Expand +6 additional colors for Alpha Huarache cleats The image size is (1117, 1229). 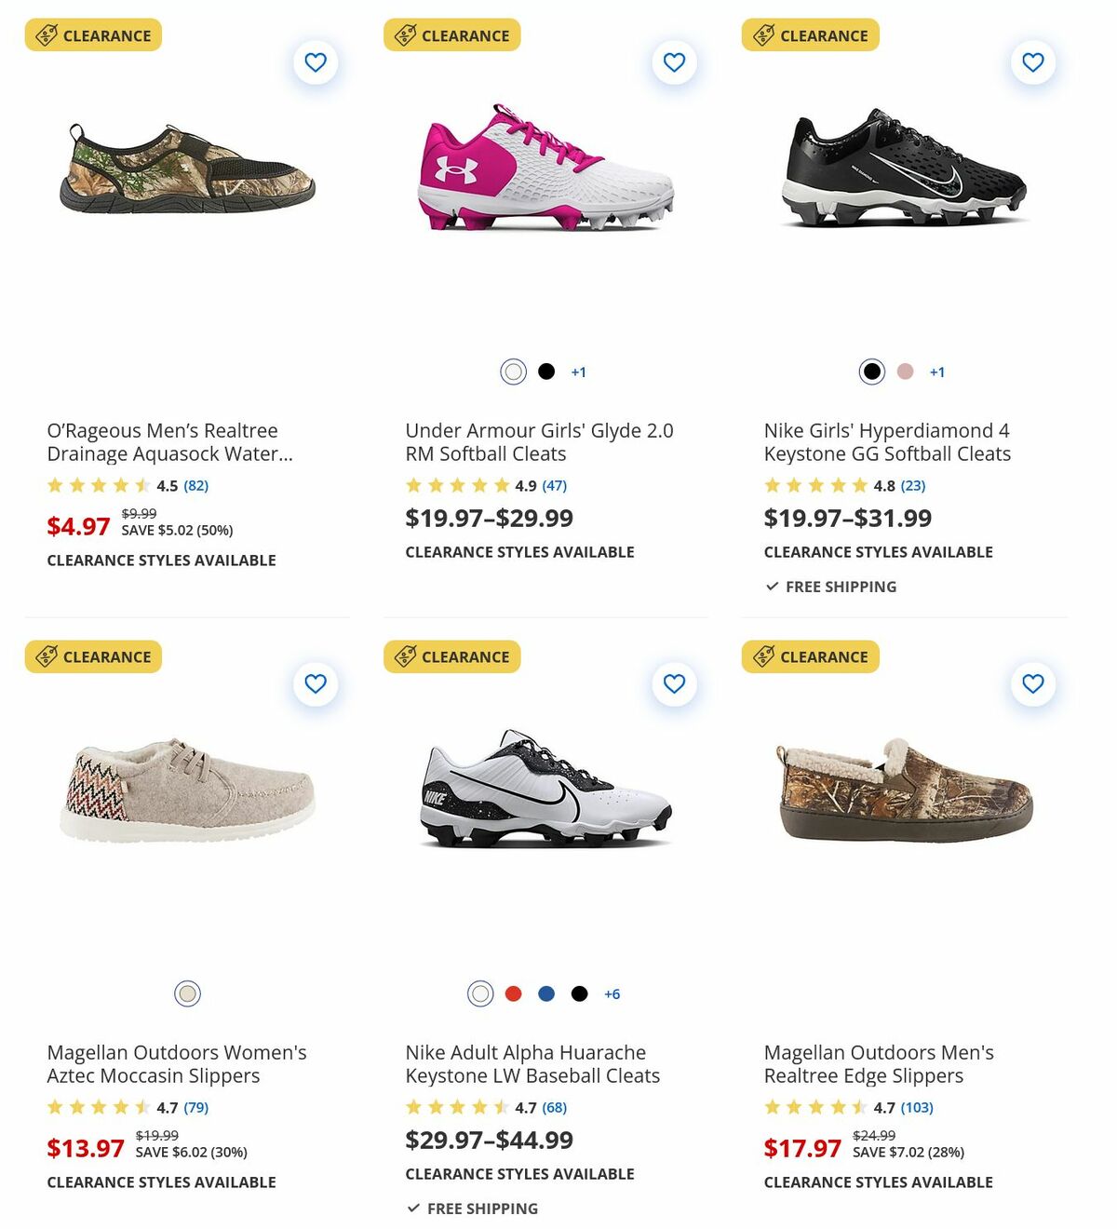pyautogui.click(x=612, y=993)
